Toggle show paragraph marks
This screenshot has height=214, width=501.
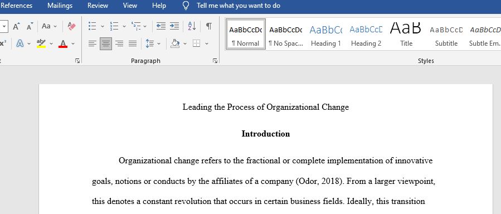tap(208, 26)
